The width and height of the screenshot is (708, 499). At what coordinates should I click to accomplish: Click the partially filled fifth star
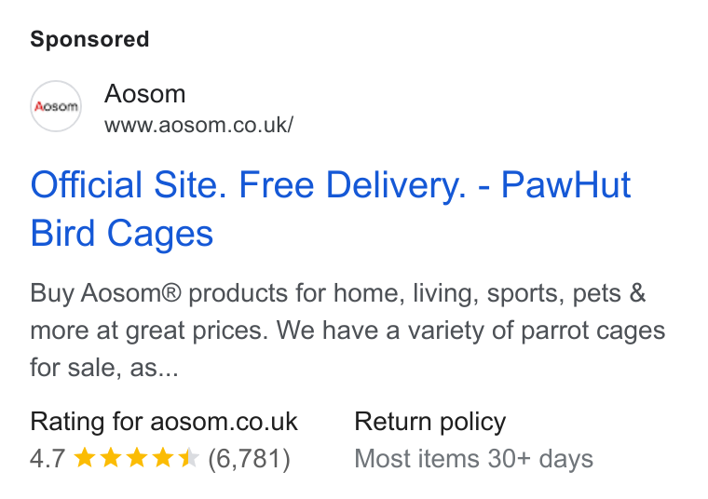[x=189, y=457]
